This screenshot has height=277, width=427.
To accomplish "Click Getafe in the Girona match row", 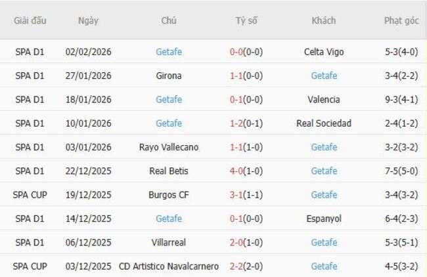I will (324, 75).
